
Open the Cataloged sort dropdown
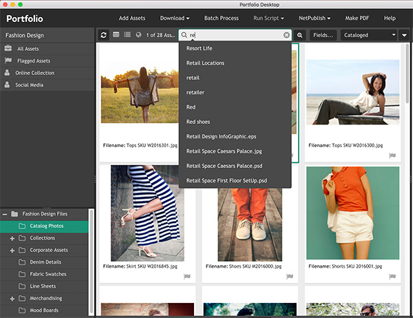[369, 35]
